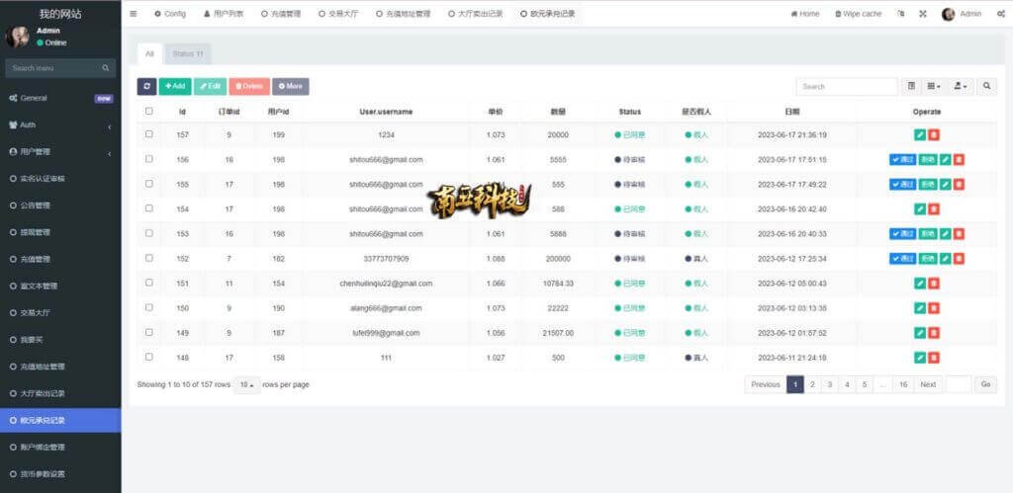Click Wipe cache in the top bar
This screenshot has width=1013, height=493.
coord(858,14)
